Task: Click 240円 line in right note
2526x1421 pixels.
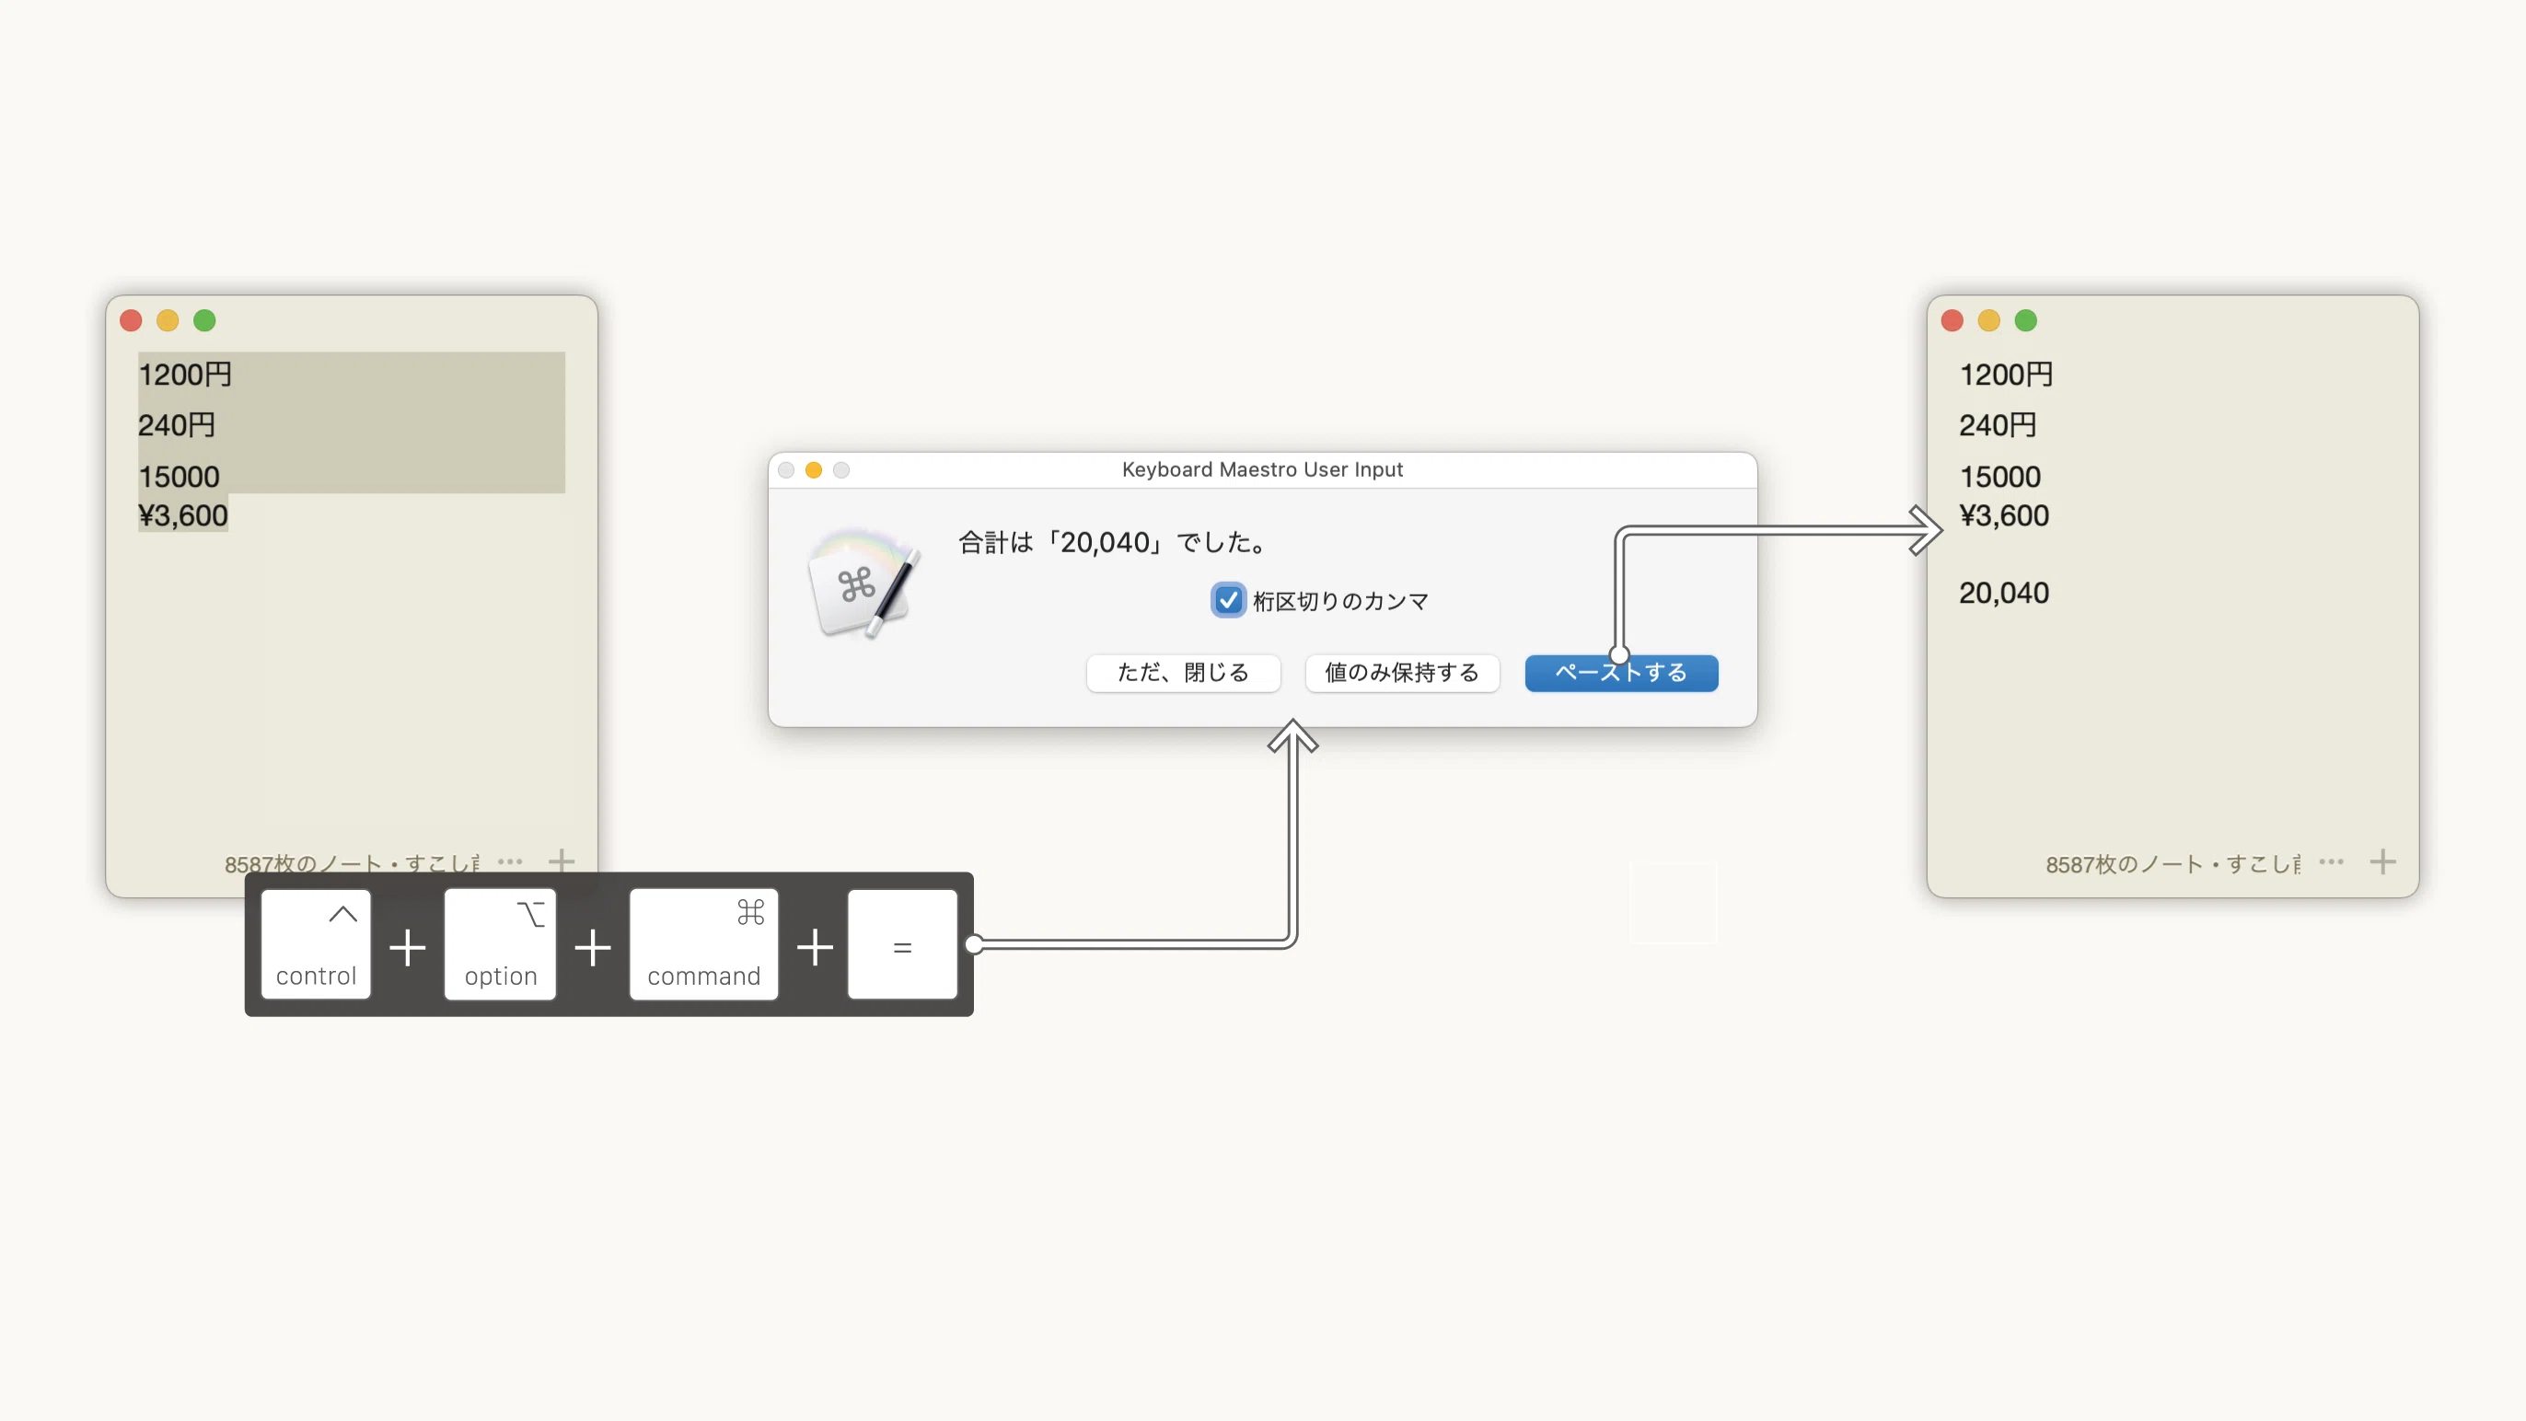Action: (1998, 425)
